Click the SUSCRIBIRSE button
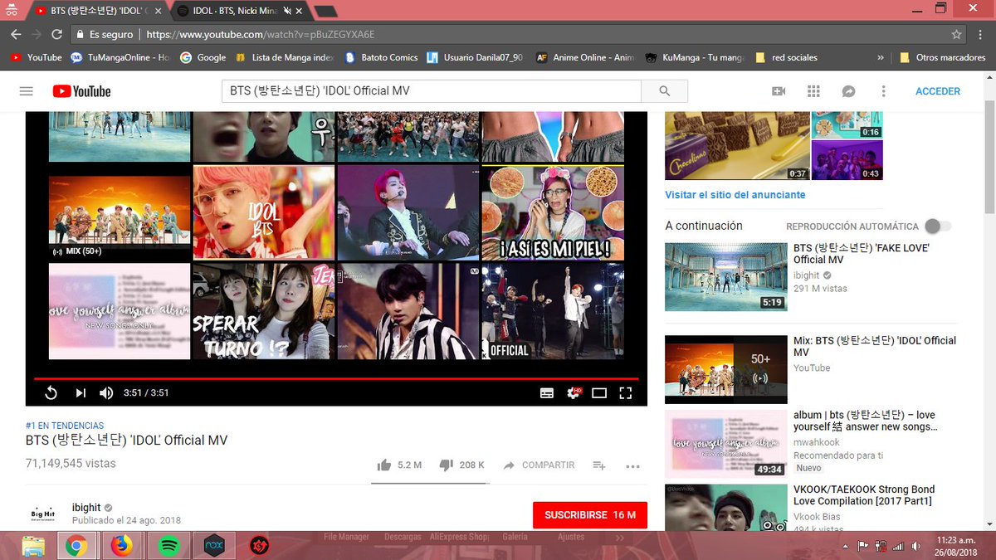 590,515
